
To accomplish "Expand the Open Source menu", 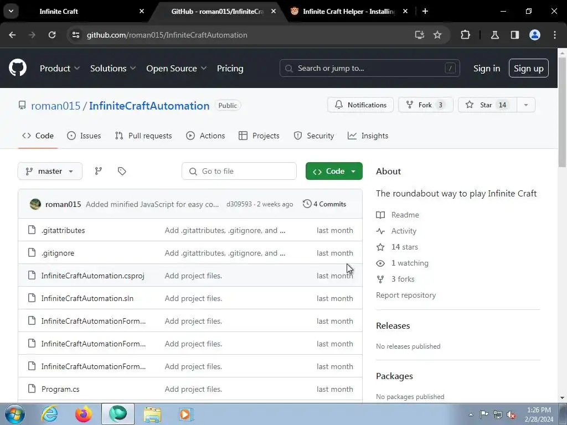I will (x=177, y=68).
